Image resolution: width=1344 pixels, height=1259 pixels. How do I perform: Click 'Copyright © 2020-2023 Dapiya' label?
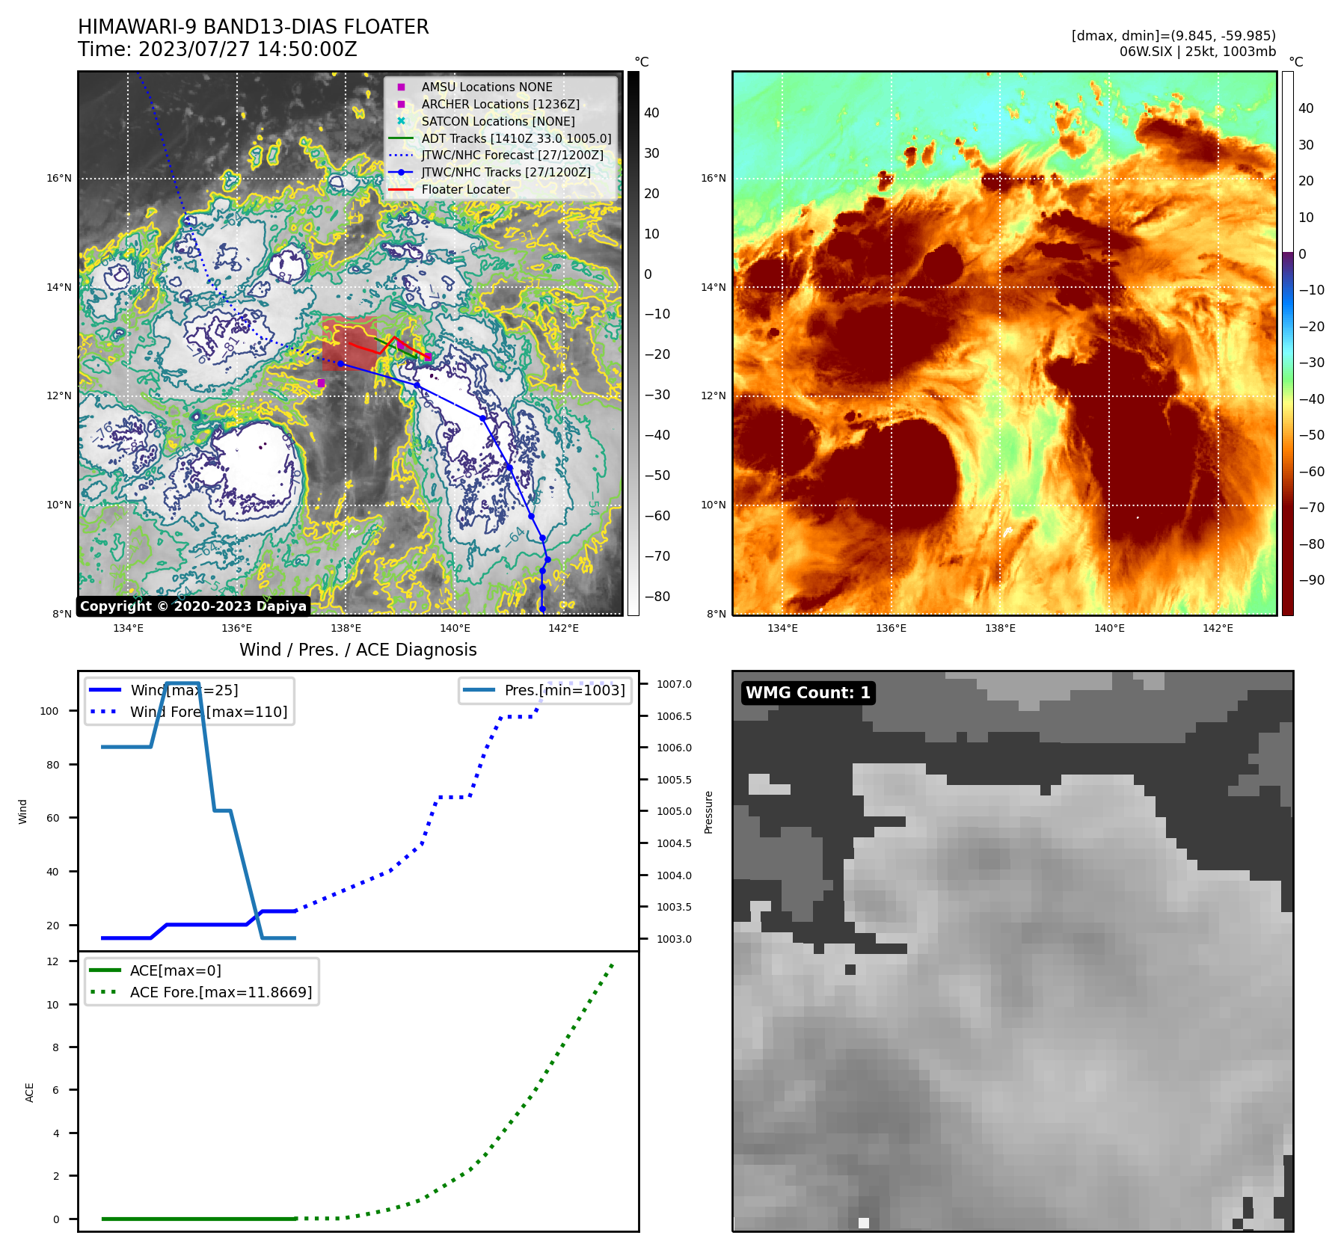click(x=193, y=606)
